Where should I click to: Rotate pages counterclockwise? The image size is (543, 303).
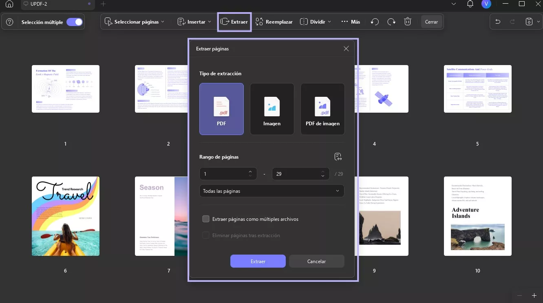[x=375, y=22]
